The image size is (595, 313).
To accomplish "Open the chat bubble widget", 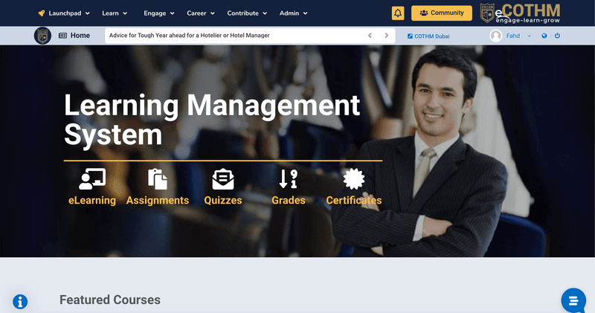I will coord(573,300).
